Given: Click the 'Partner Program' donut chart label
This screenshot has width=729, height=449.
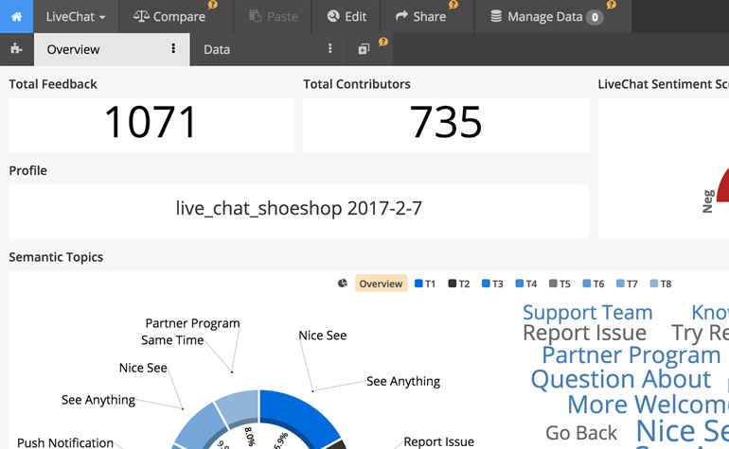Looking at the screenshot, I should coord(192,323).
